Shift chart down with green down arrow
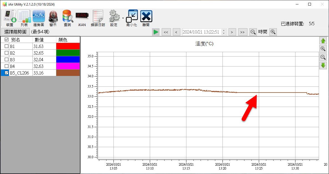The height and width of the screenshot is (174, 329). click(323, 65)
